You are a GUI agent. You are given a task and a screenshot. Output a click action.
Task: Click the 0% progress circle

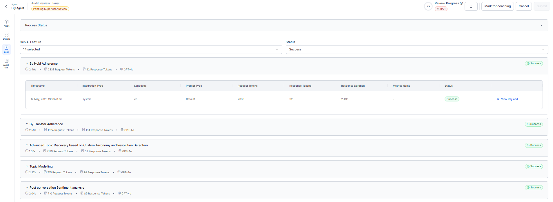click(x=428, y=6)
